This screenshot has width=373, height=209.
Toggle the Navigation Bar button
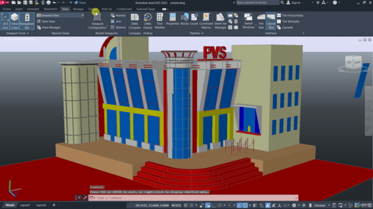coord(27,21)
